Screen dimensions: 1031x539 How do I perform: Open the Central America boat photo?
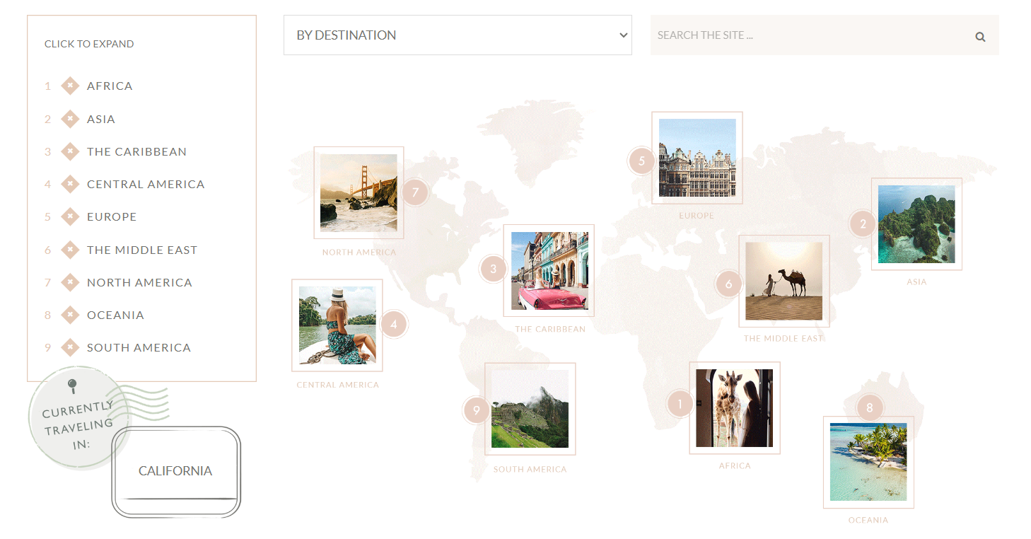[x=337, y=325]
